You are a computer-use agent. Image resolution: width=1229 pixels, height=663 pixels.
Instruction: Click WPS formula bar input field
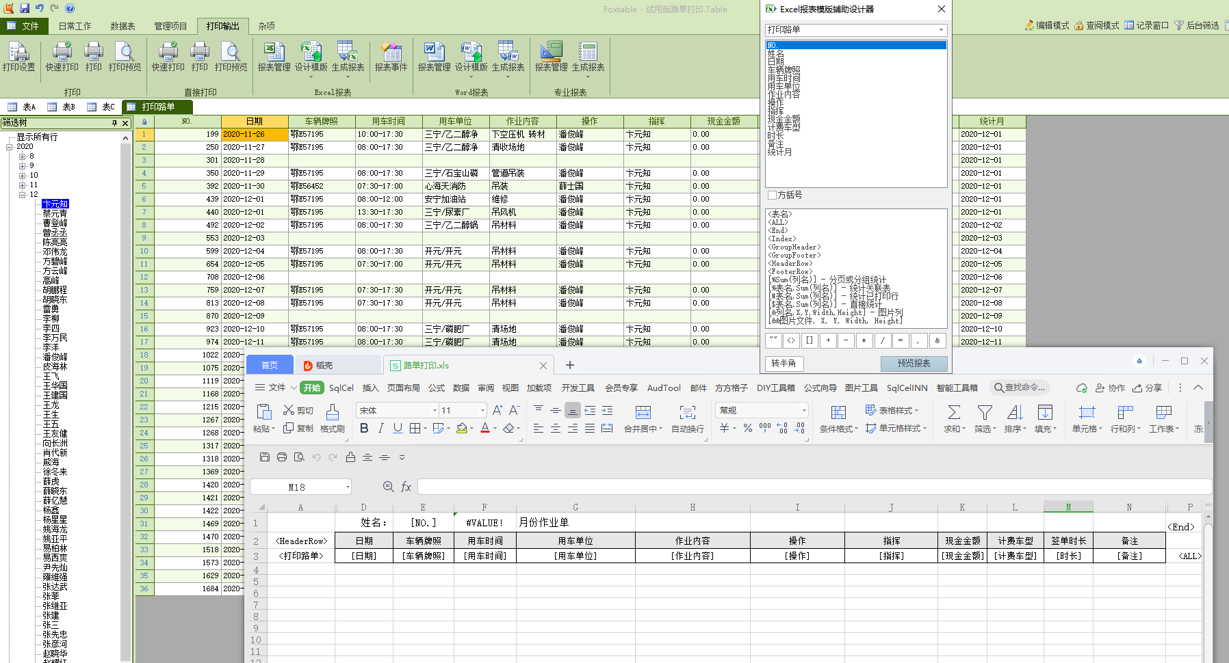coord(814,487)
